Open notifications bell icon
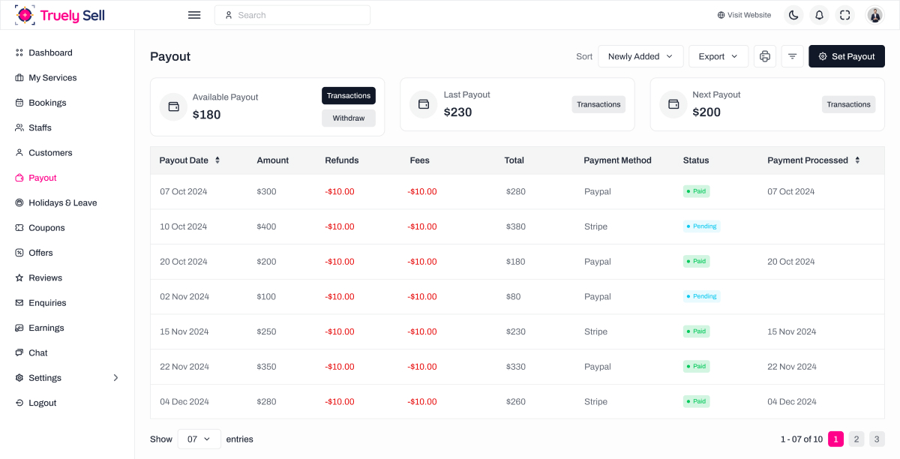The height and width of the screenshot is (459, 900). (819, 15)
